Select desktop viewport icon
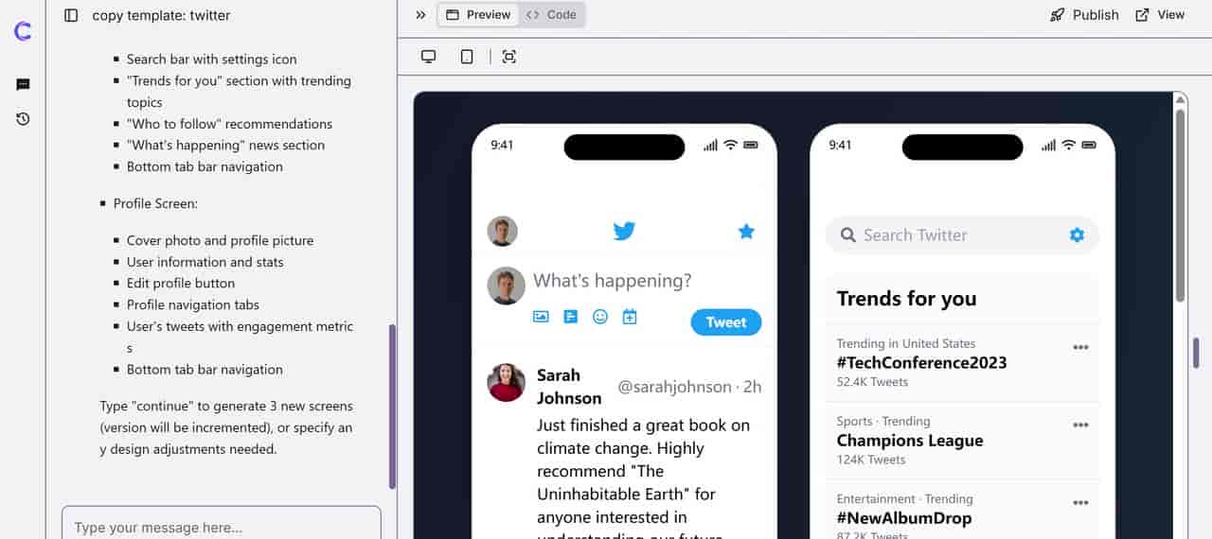The height and width of the screenshot is (539, 1212). point(428,57)
